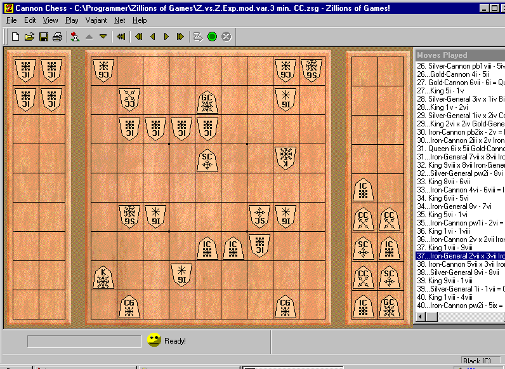Screen dimensions: 505x369
Task: Jump back several moves with the double-left arrow
Action: tap(139, 37)
